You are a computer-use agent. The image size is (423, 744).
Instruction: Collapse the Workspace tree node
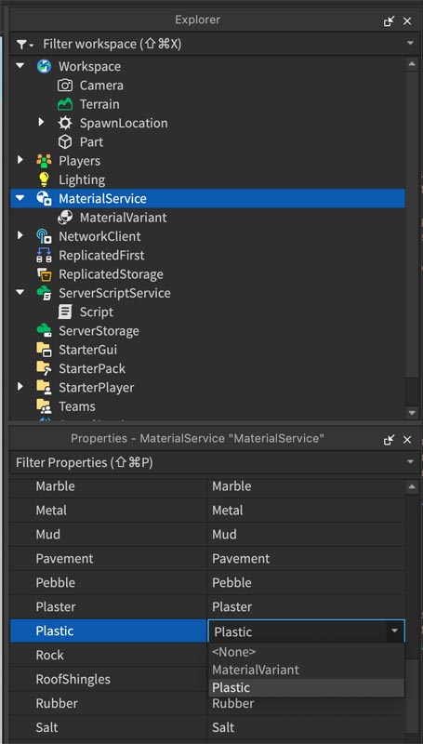[20, 66]
